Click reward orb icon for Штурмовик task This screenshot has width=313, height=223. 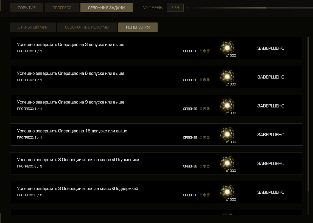(x=227, y=163)
